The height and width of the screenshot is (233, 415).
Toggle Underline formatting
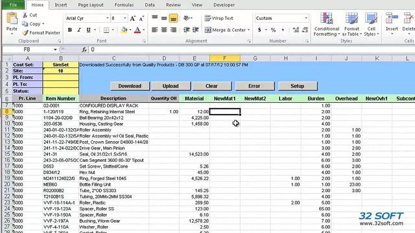click(x=88, y=30)
